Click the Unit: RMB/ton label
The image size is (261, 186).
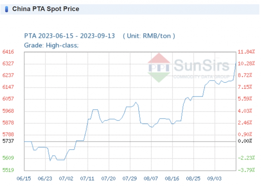click(149, 36)
